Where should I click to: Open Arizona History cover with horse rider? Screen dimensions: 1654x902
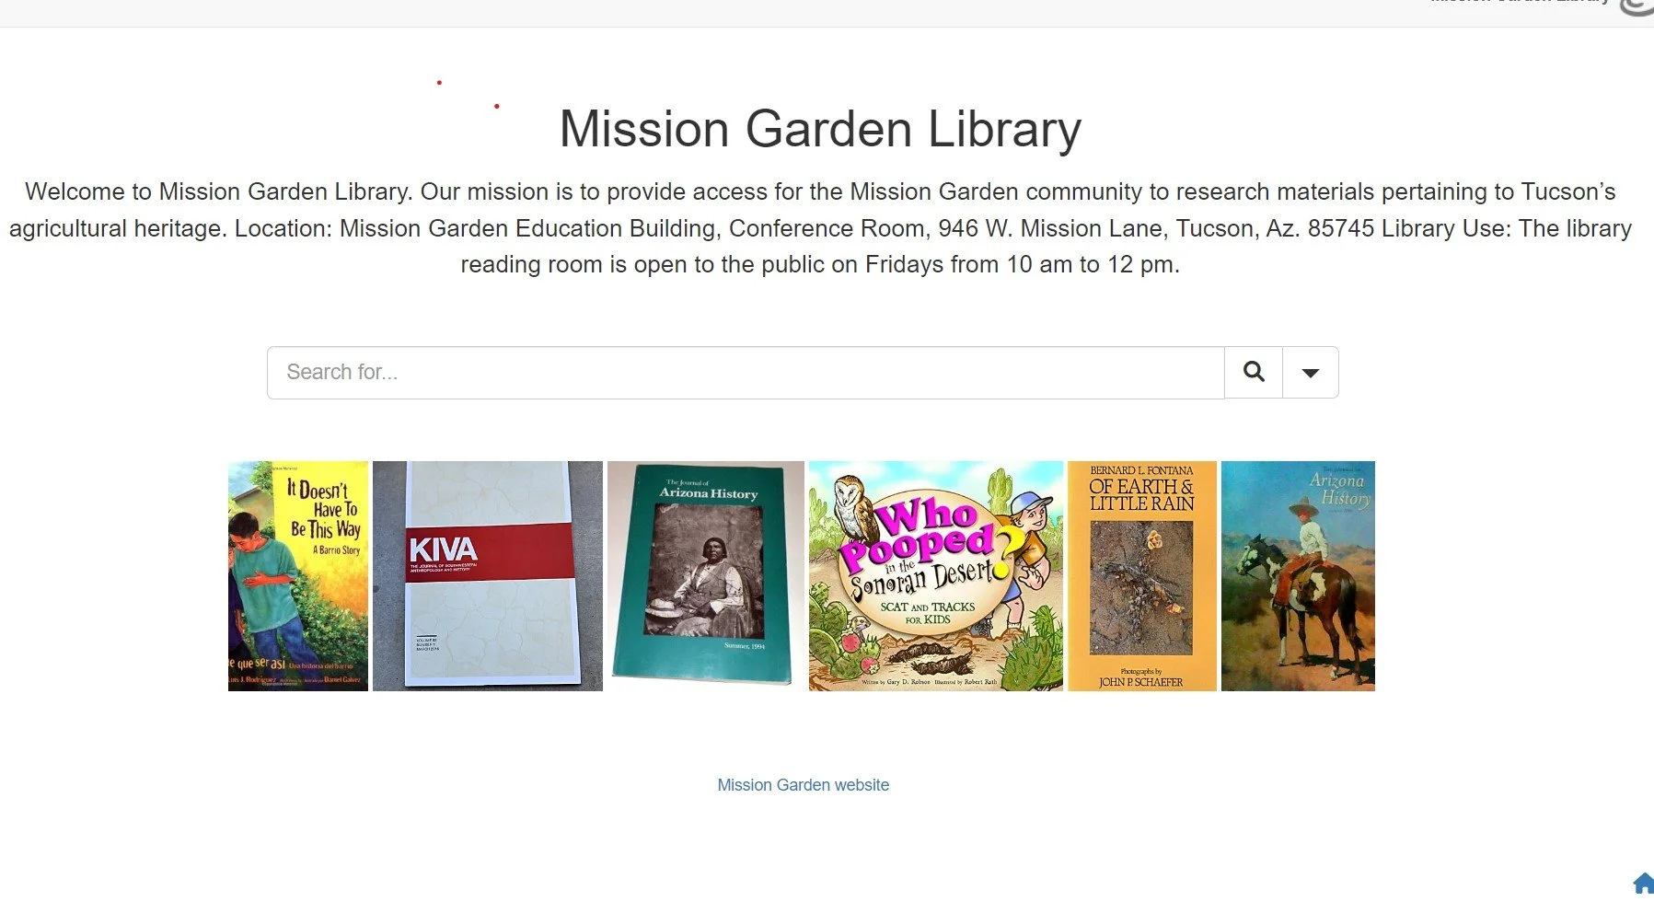pyautogui.click(x=1298, y=576)
